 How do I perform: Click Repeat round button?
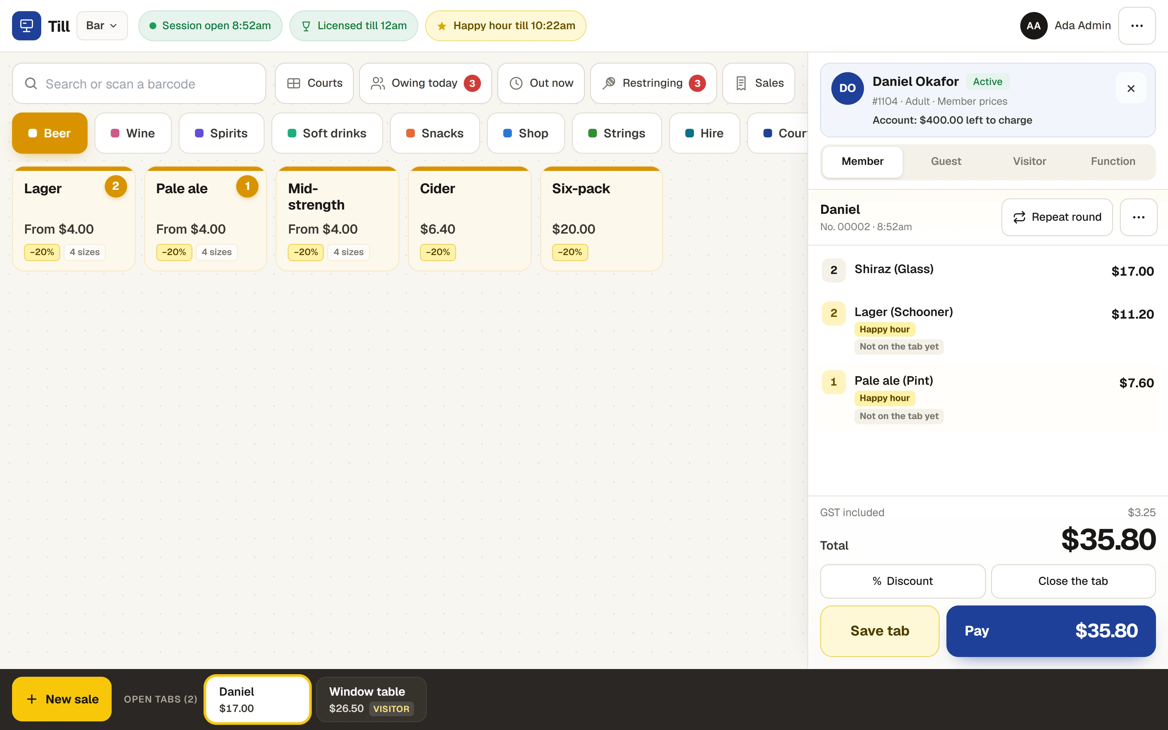pos(1057,217)
